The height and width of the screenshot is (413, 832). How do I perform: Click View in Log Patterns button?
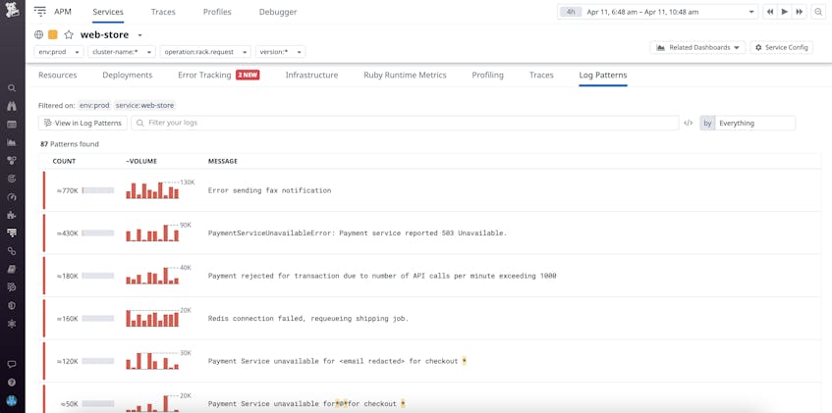(83, 123)
